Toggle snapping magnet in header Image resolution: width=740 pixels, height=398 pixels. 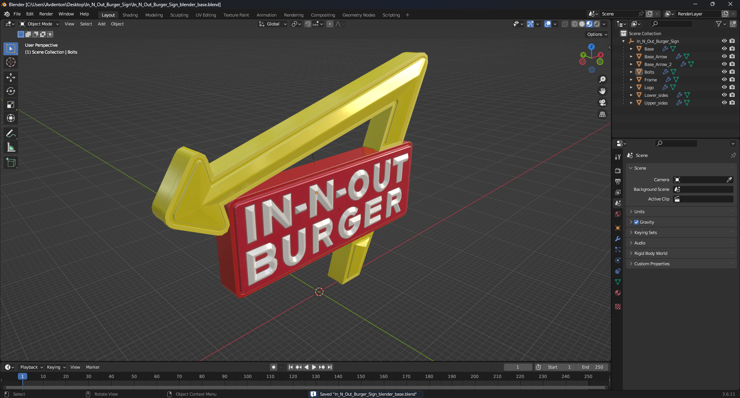point(308,24)
